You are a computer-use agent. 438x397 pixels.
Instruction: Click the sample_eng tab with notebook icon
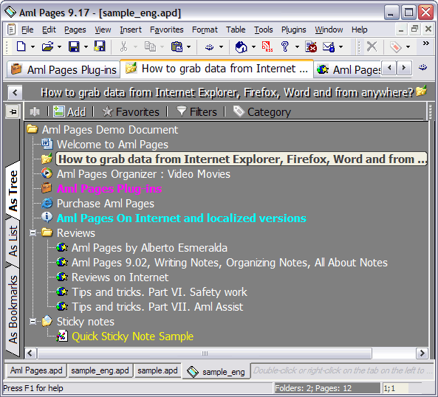216,371
